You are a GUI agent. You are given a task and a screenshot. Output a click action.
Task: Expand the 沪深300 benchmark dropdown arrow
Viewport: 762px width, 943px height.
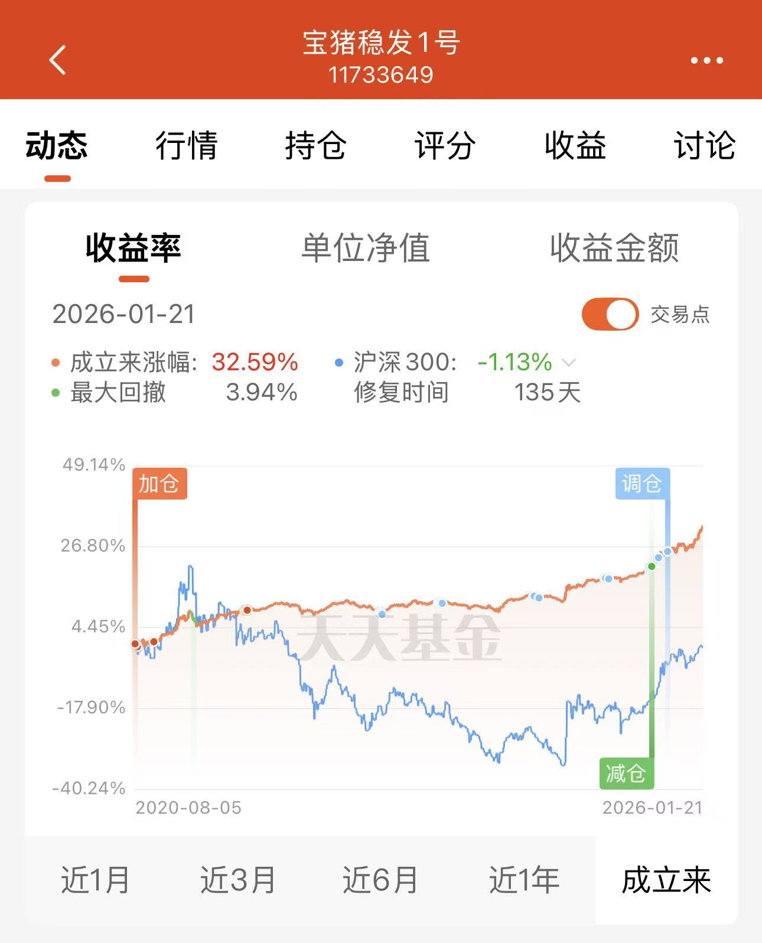point(568,362)
